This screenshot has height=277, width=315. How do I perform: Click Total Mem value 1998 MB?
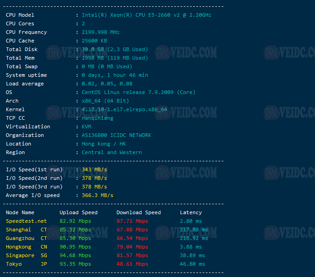[x=93, y=58]
